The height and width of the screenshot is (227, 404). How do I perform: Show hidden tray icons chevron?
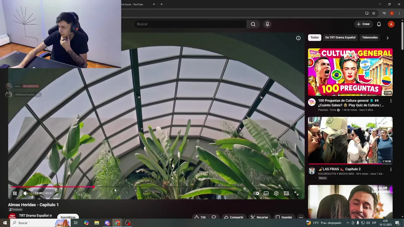pos(348,223)
